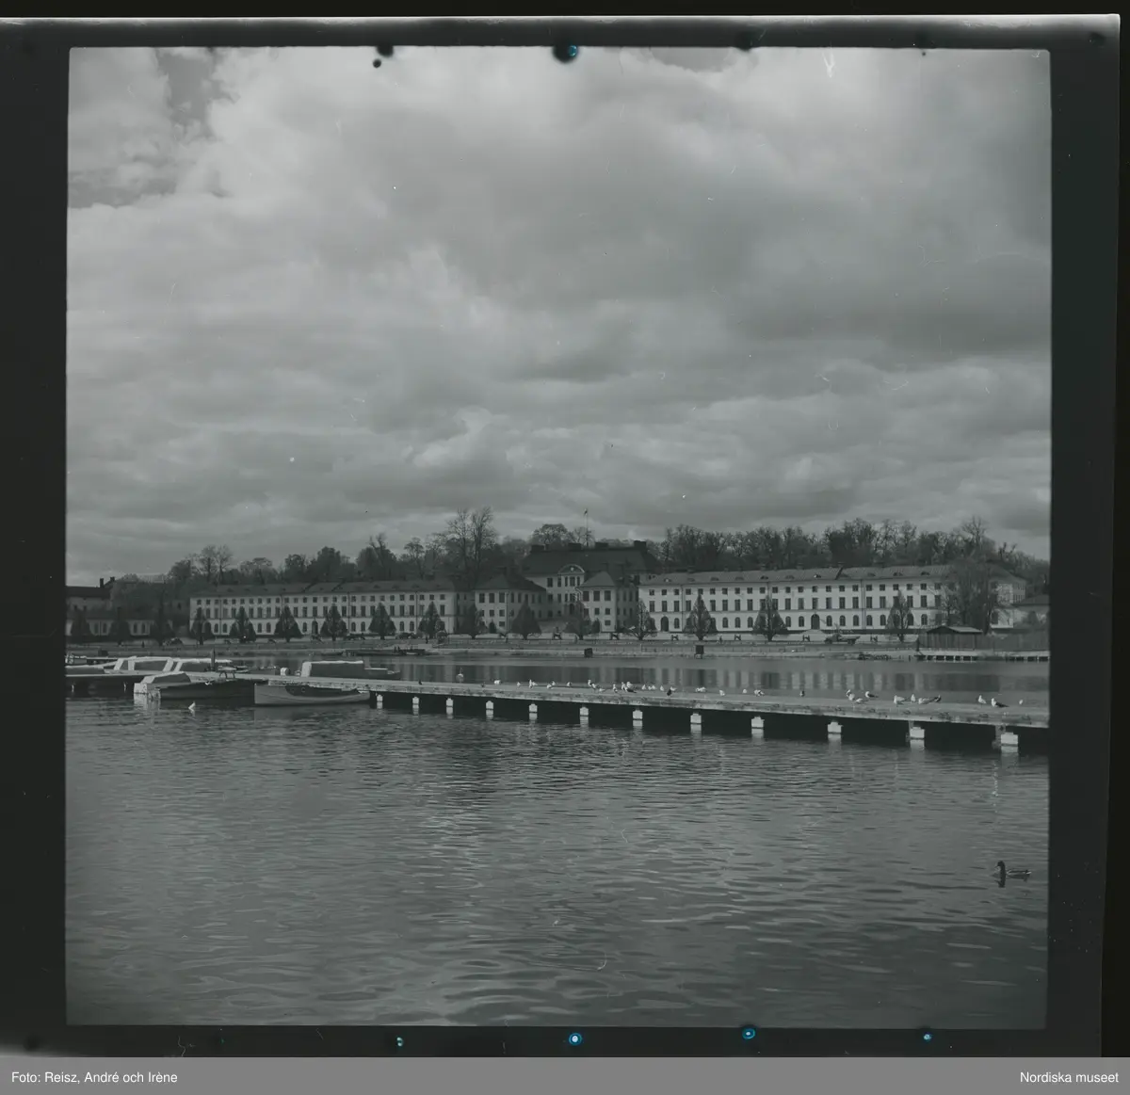Viewport: 1130px width, 1095px height.
Task: Click the long right wing of the building
Action: click(x=800, y=603)
